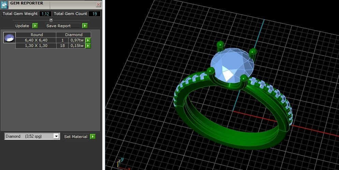Click the Total Gem Count label

(70, 14)
